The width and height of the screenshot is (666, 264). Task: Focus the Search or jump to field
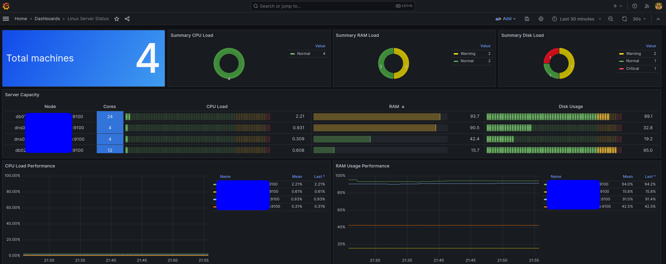(x=333, y=6)
